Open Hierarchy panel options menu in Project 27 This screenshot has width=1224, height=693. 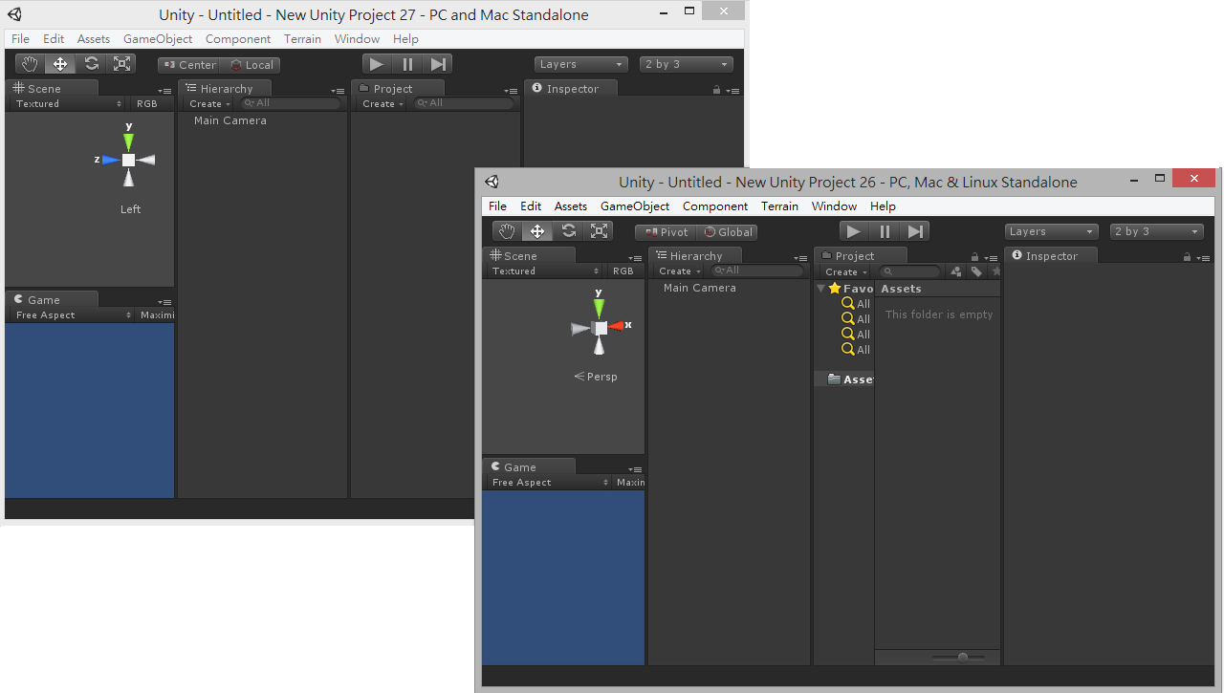pos(338,91)
